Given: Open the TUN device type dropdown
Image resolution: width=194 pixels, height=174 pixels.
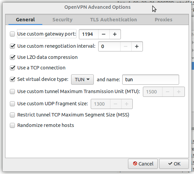Looking at the screenshot, I should tap(82, 80).
